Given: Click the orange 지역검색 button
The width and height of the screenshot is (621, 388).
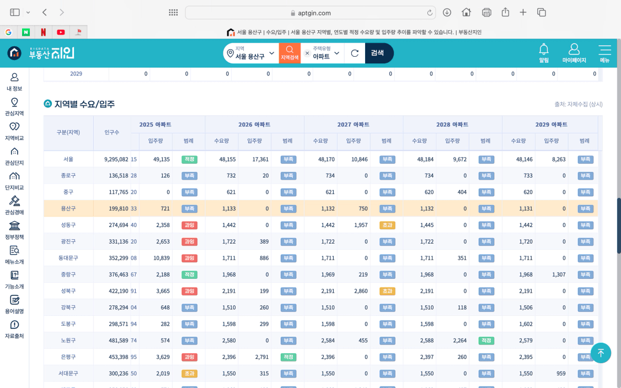Looking at the screenshot, I should [290, 53].
